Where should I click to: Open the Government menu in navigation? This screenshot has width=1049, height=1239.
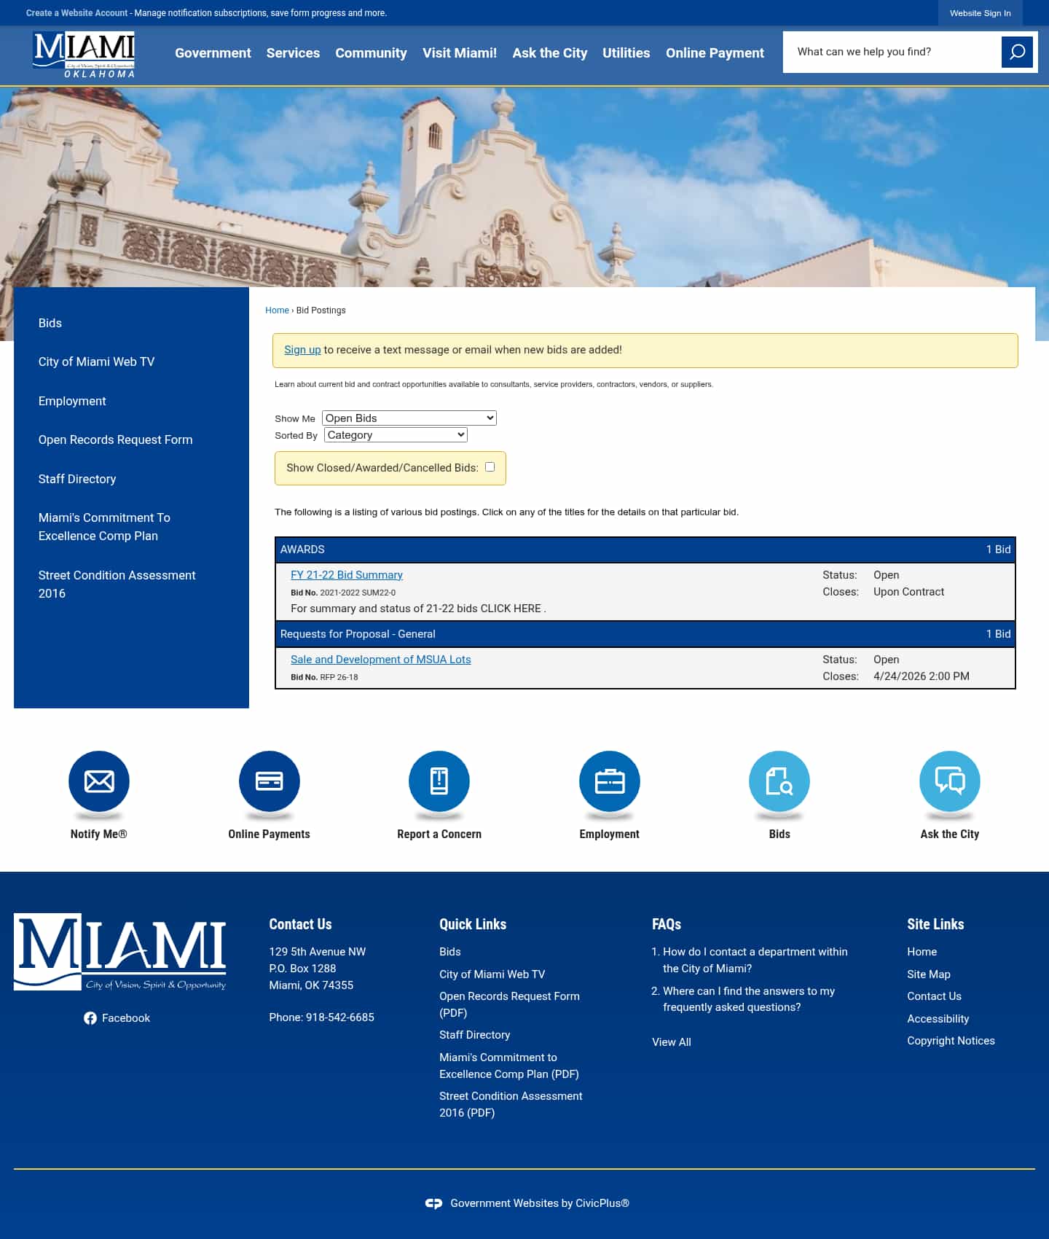tap(213, 53)
